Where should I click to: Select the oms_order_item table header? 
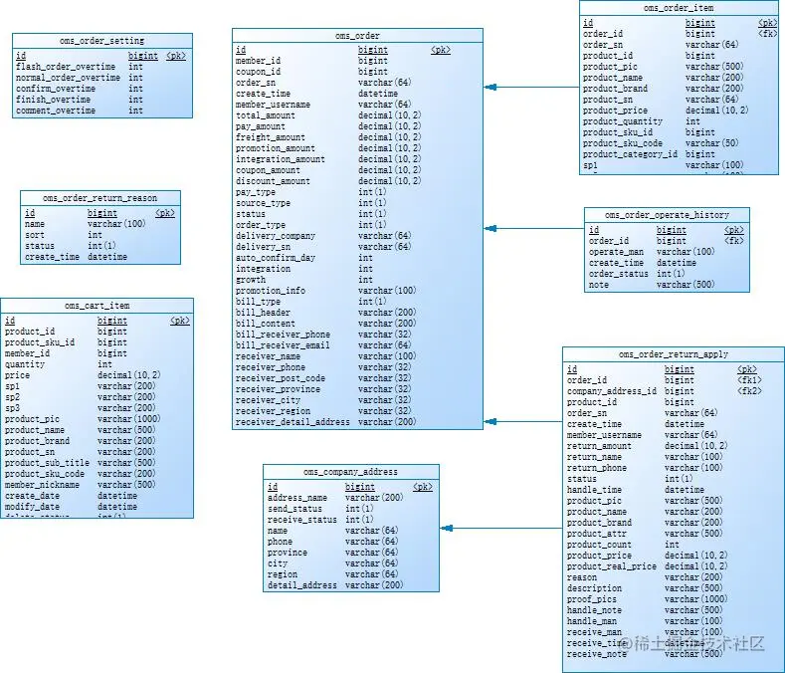tap(679, 8)
